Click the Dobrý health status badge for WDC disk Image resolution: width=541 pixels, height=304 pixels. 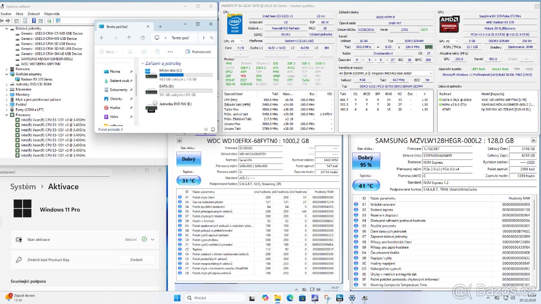tap(188, 159)
